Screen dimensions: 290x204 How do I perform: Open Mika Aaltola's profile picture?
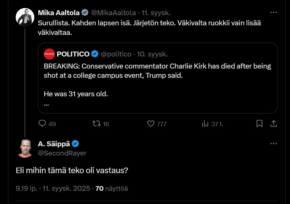(25, 17)
